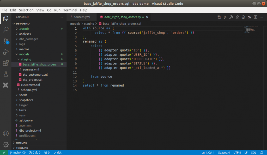Open the Terminal menu
Screen dimensions: 267x155
click(70, 10)
